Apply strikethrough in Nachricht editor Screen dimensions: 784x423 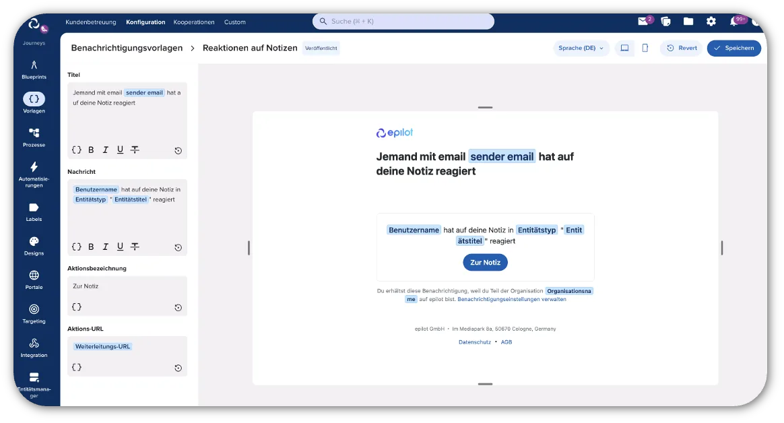(x=135, y=247)
